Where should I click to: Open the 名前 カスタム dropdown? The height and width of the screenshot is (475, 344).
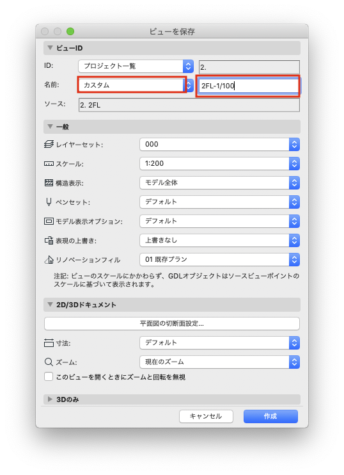(136, 85)
